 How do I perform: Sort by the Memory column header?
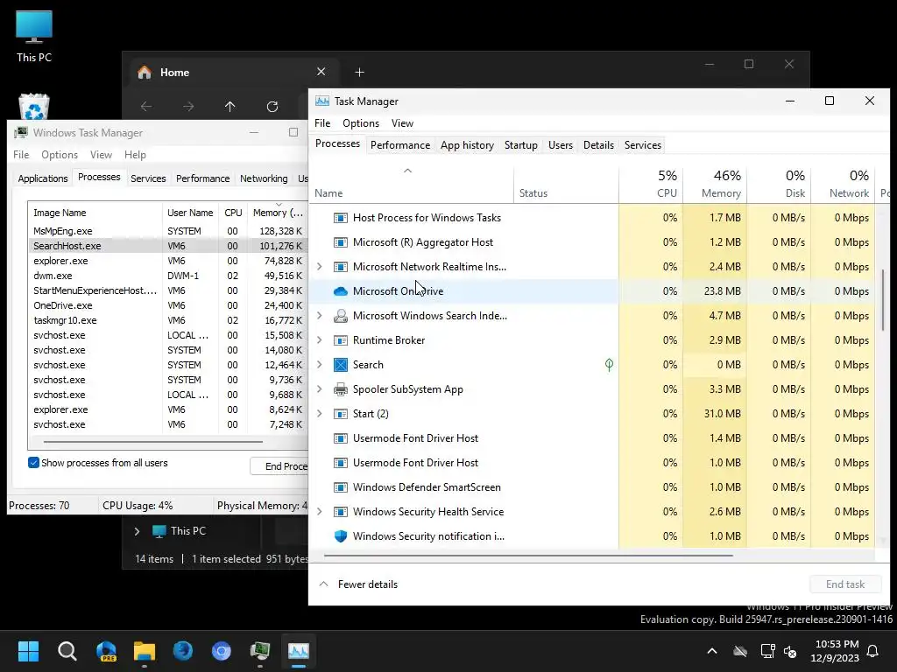point(715,184)
